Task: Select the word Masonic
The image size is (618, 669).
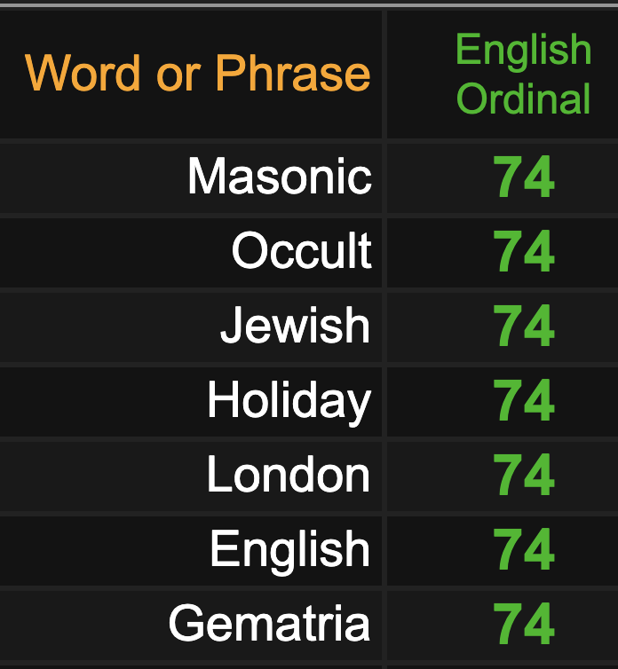Action: 280,177
